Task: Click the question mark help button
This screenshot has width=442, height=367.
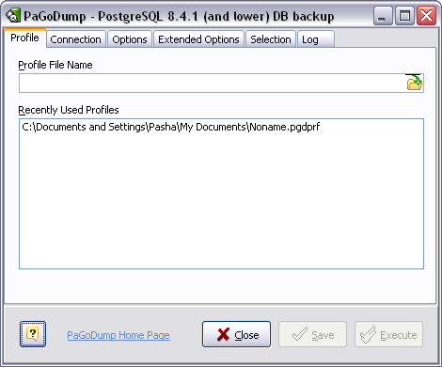Action: (x=33, y=334)
